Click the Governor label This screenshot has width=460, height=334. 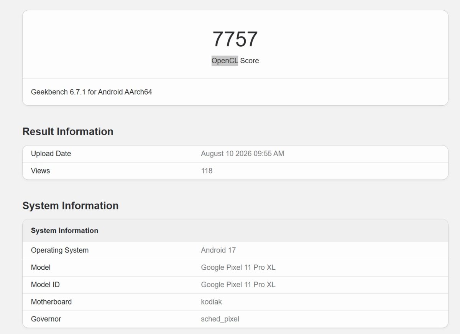pos(46,319)
